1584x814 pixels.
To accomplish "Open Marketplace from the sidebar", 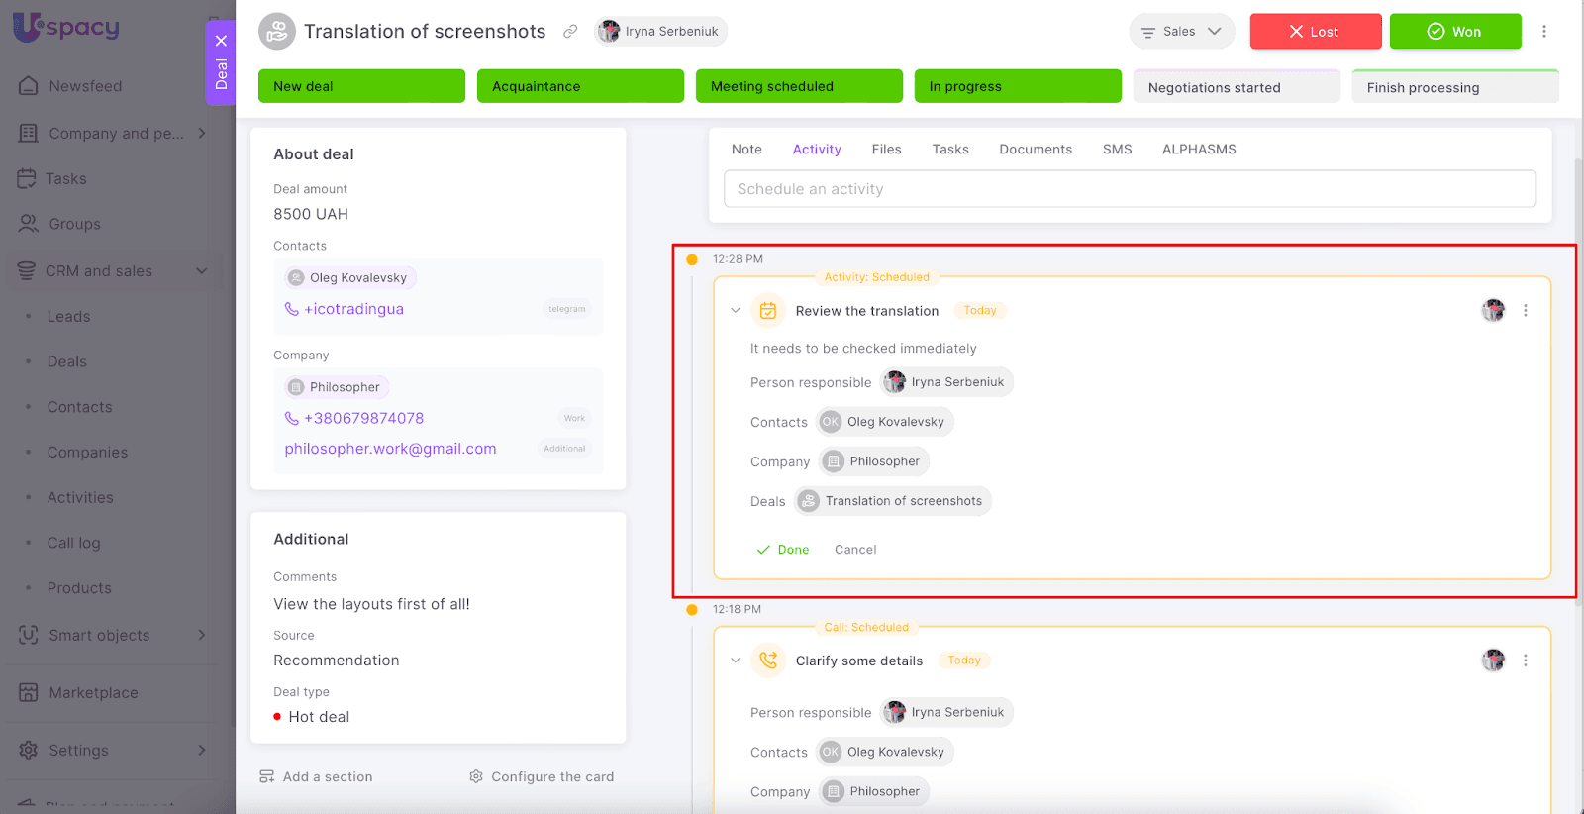I will coord(93,693).
